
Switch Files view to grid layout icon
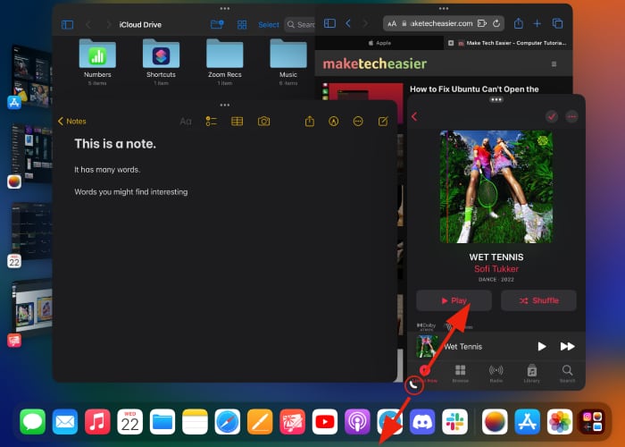point(242,25)
